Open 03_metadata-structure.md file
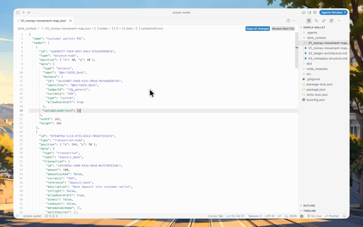Image resolution: width=363 pixels, height=227 pixels. pos(324,58)
